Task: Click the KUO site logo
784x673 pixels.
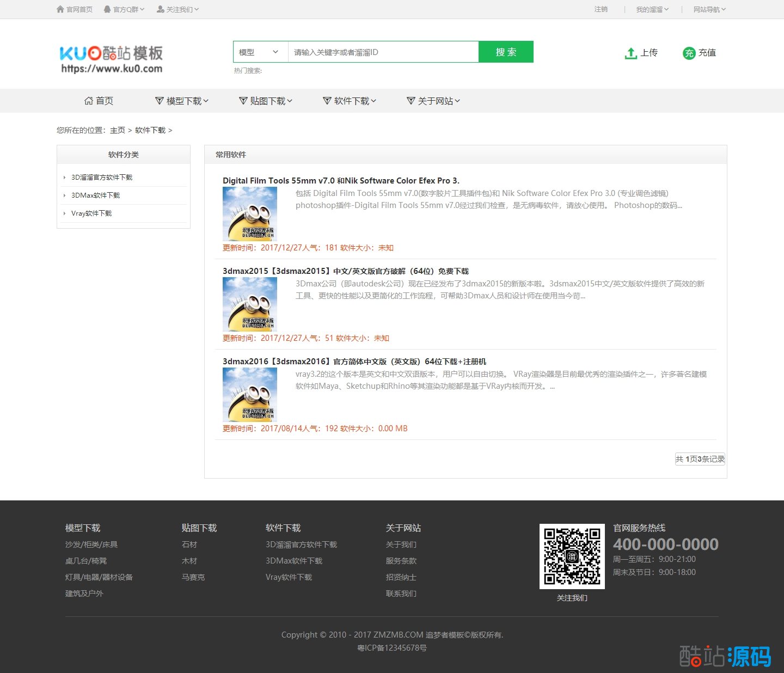Action: pyautogui.click(x=111, y=59)
